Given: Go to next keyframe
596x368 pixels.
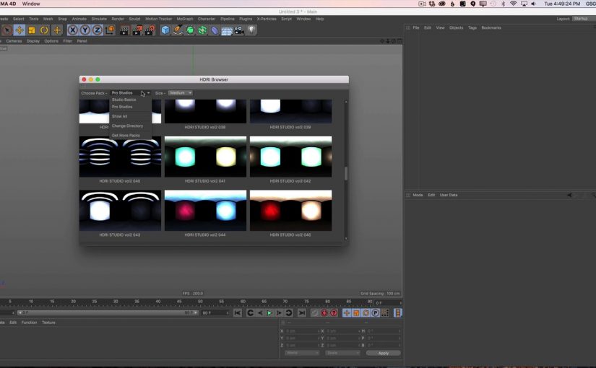Looking at the screenshot, I should [x=289, y=313].
